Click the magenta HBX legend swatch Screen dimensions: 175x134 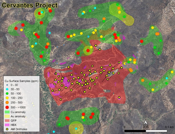click(x=7, y=125)
